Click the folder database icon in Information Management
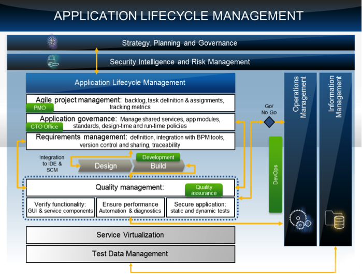Viewport: 362px width, 280px height. (x=335, y=219)
